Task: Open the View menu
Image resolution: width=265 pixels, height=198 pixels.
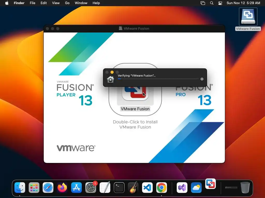Action: (x=56, y=3)
